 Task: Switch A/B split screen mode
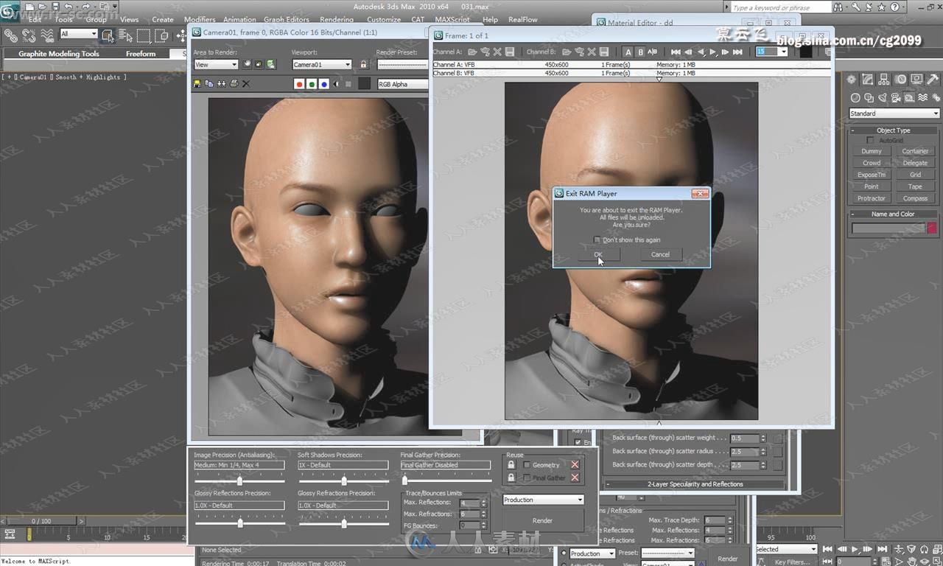[653, 52]
